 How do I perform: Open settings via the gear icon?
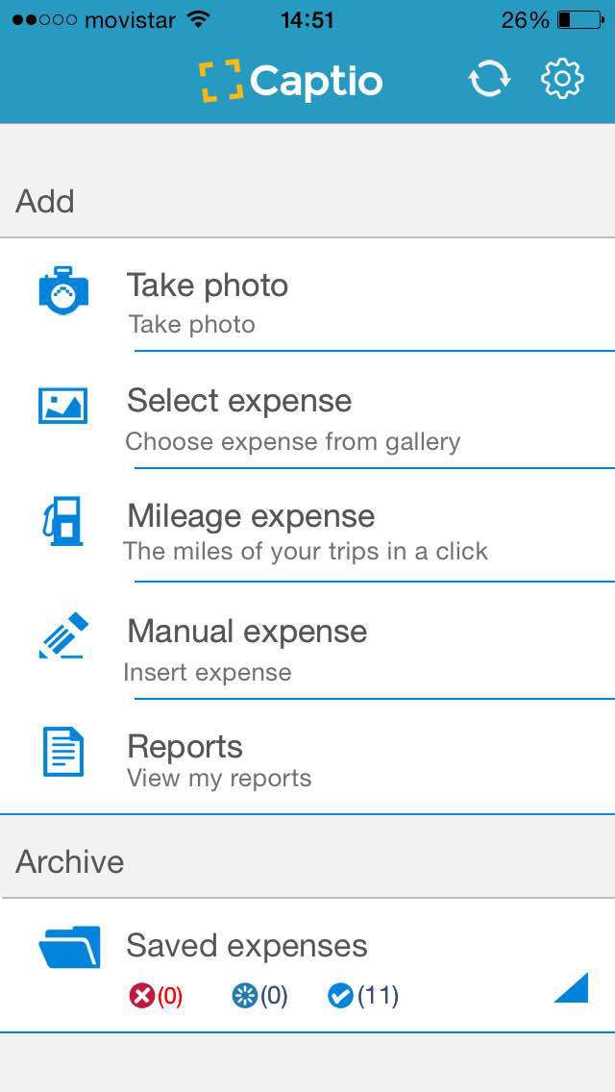[x=562, y=80]
